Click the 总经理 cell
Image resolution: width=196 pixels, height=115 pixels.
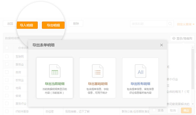pos(50,111)
